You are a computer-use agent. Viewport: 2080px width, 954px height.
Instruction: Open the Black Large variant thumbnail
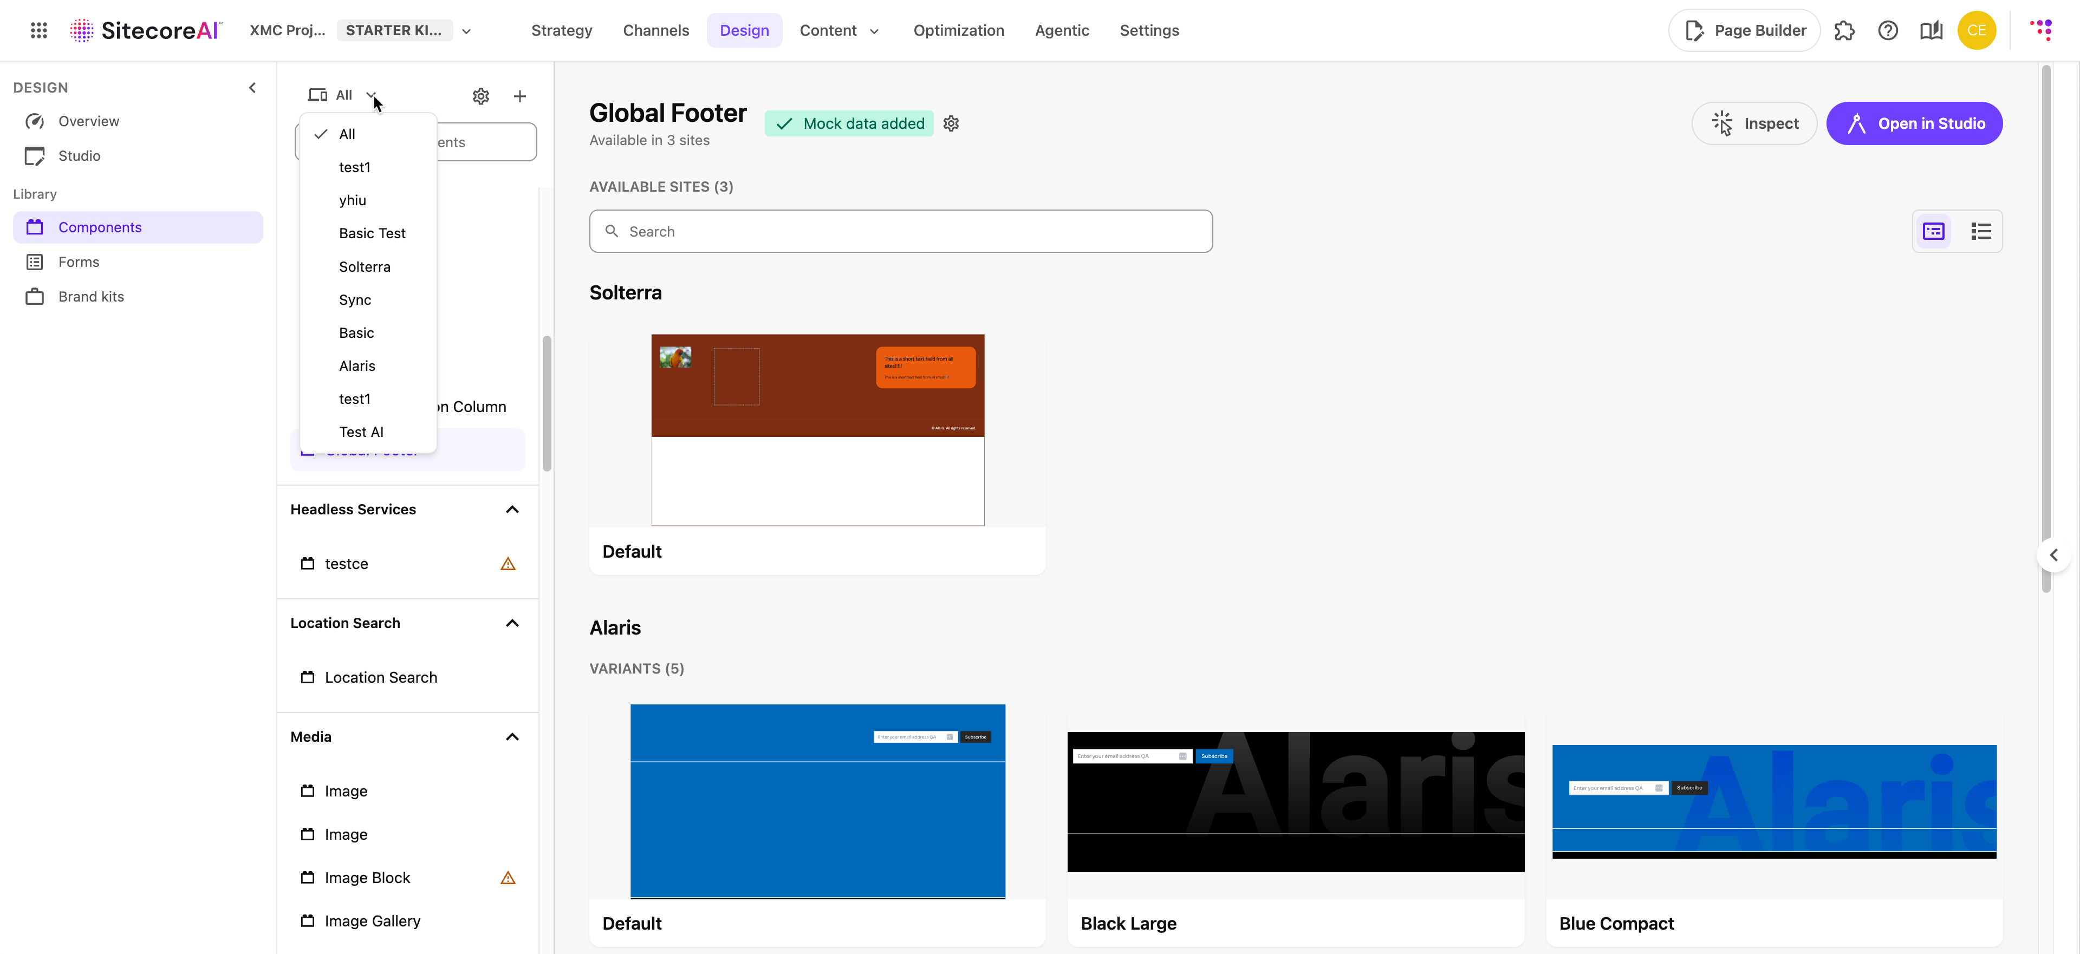[1295, 802]
